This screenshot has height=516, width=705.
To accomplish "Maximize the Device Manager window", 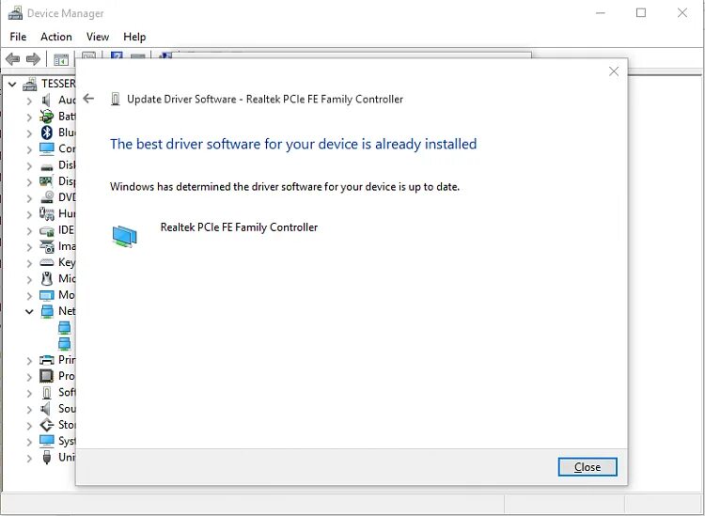I will [641, 12].
